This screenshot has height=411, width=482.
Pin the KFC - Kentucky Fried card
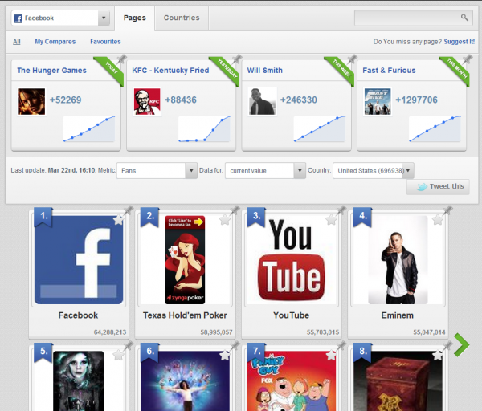pos(237,59)
